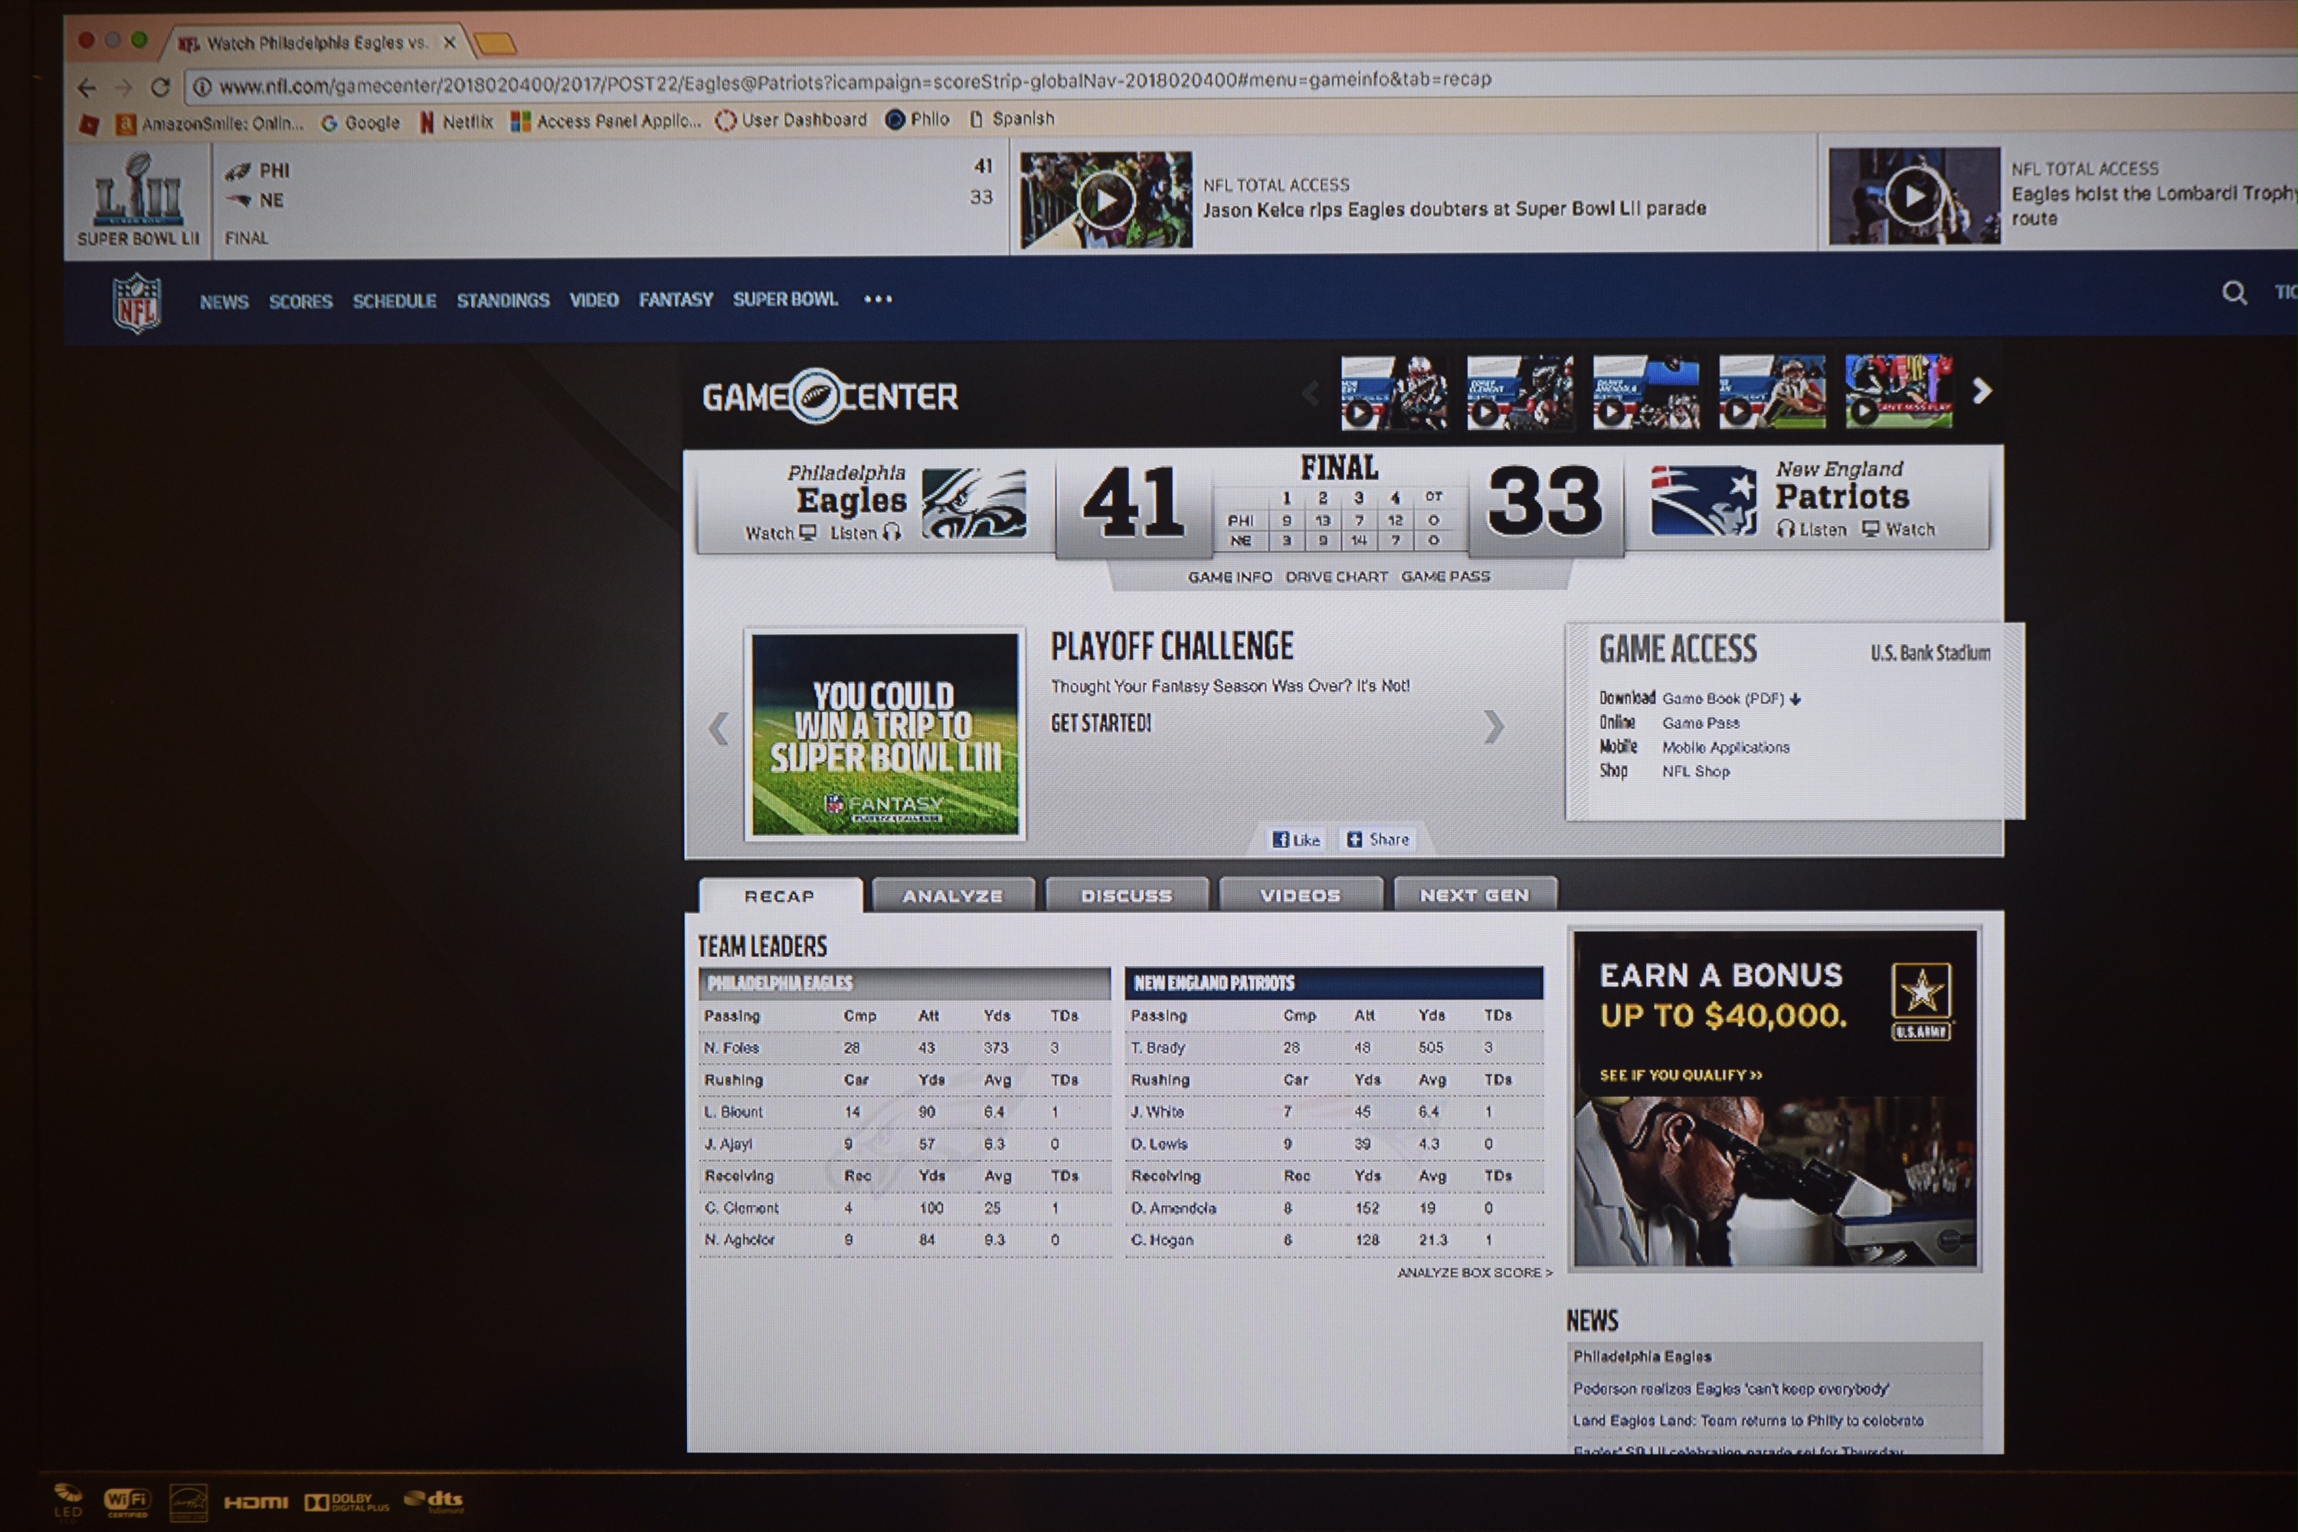
Task: Open the NEWS menu item
Action: (224, 302)
